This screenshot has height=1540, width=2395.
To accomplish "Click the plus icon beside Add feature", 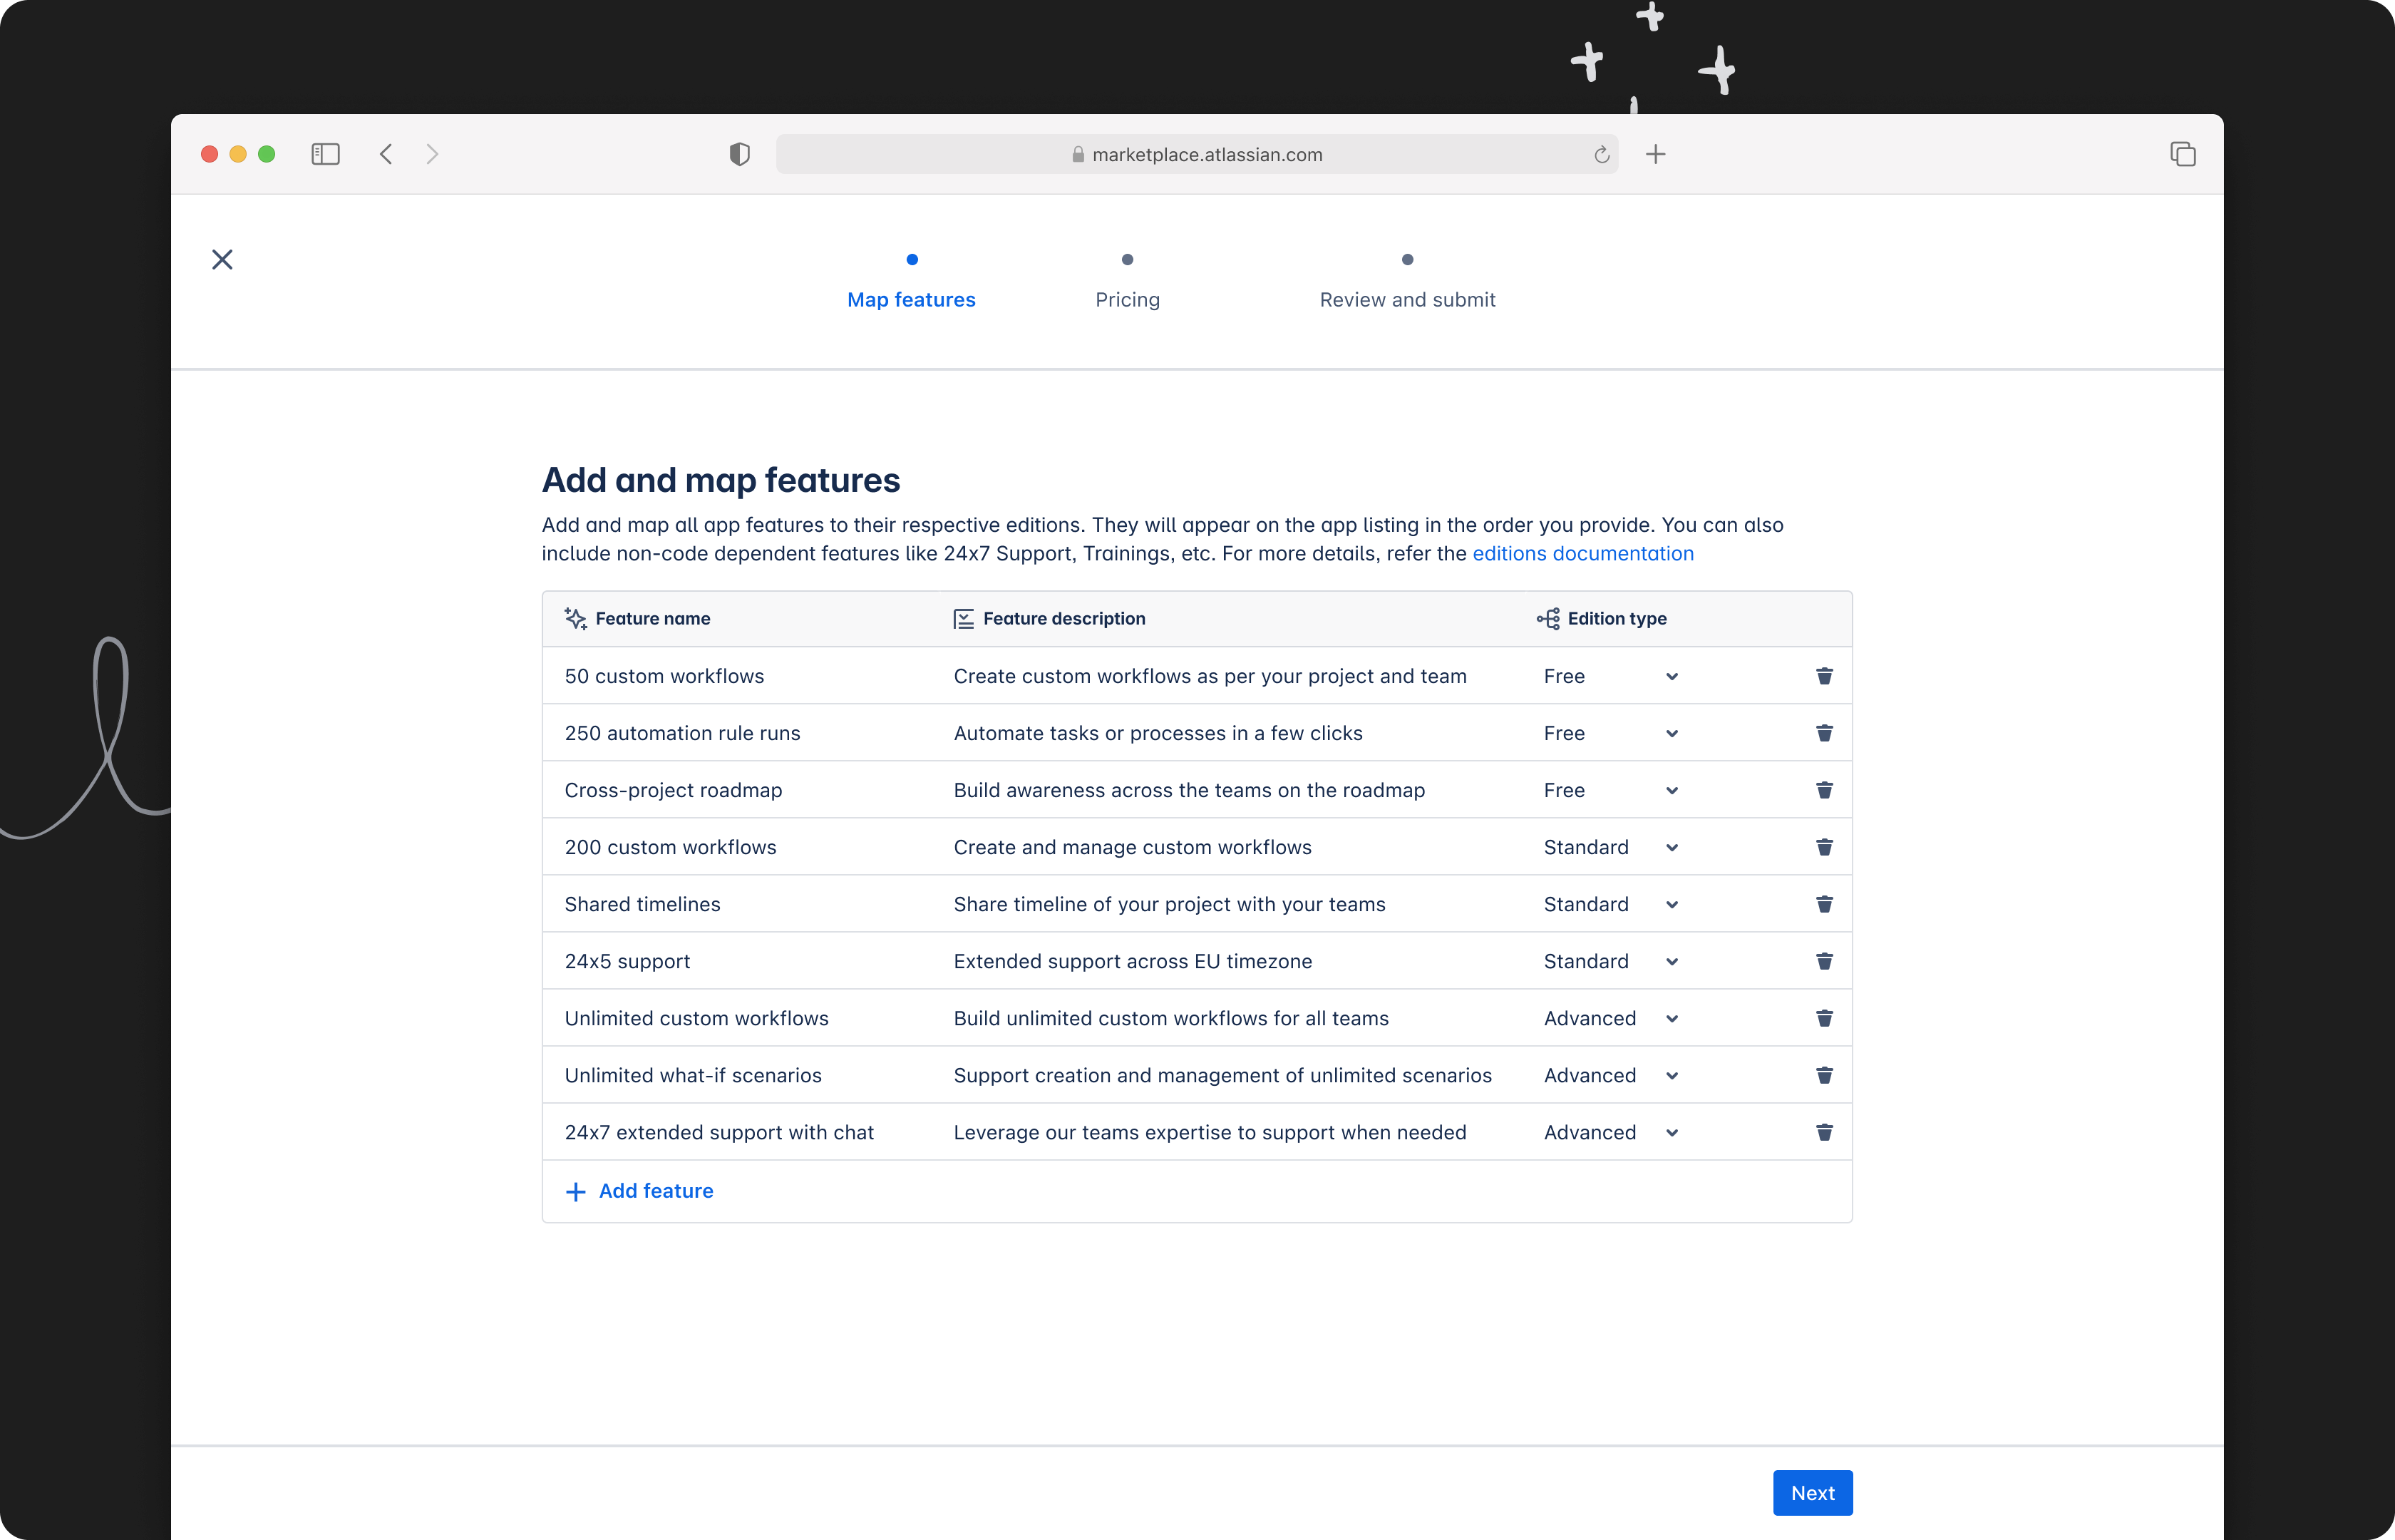I will (576, 1192).
